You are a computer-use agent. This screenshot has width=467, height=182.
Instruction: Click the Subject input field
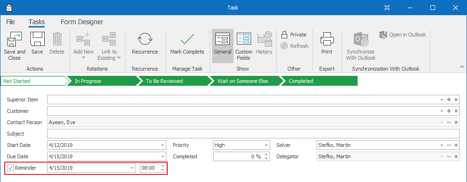click(x=253, y=134)
